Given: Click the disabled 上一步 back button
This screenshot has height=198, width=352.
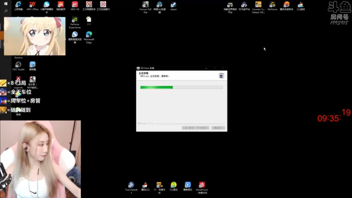Looking at the screenshot, I should [x=188, y=128].
